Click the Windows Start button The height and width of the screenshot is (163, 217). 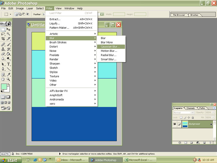click(x=11, y=160)
